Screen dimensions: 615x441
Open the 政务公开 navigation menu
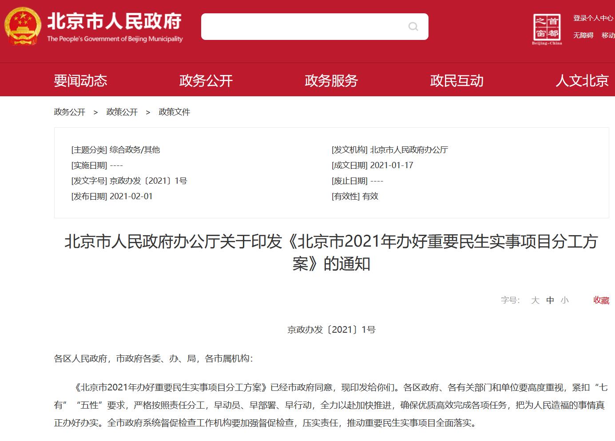(x=206, y=80)
